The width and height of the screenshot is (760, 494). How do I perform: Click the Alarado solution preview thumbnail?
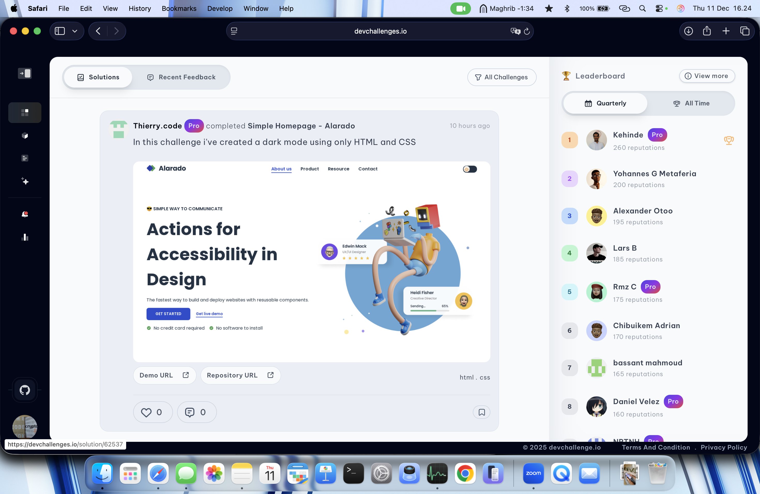(x=311, y=262)
